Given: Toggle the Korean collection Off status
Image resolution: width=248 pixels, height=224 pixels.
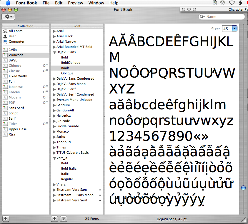Looking at the screenshot, I should click(45, 92).
